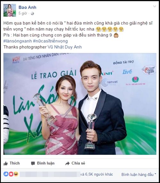Open the Bao Anh profile name link
Viewport: 160px width, 183px height.
tap(28, 7)
